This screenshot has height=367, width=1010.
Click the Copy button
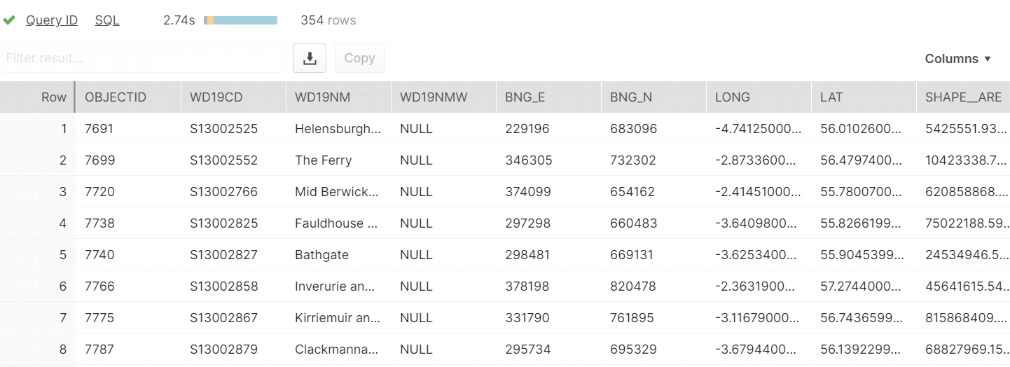point(359,58)
